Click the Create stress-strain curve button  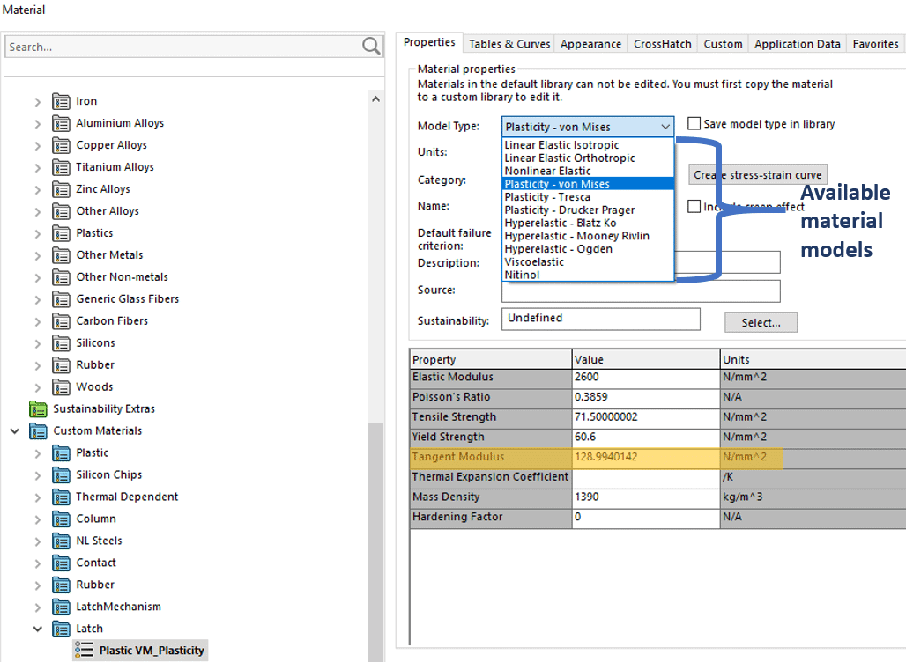click(757, 175)
